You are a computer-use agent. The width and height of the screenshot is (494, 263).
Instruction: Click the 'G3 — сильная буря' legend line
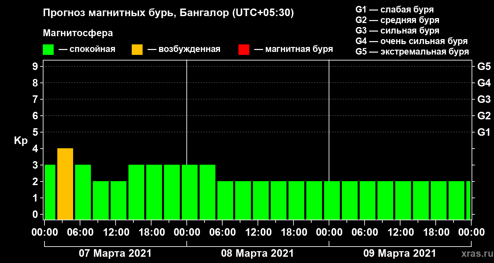pyautogui.click(x=397, y=31)
